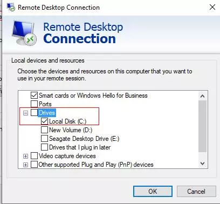Click the large Remote Desktop monitor logo

24,33
